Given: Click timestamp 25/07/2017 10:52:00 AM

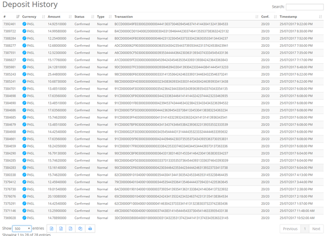Looking at the screenshot, I should pos(297,218).
